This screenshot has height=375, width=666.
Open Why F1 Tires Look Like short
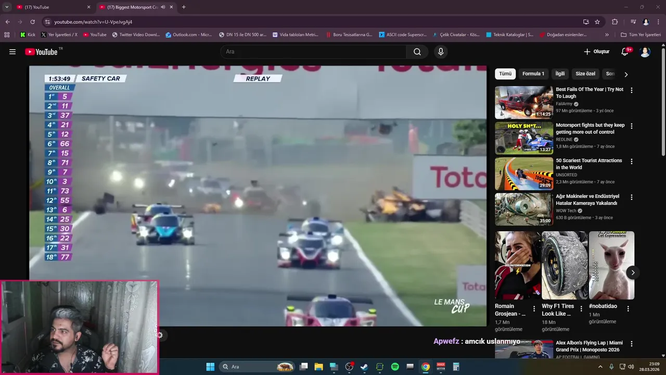(x=565, y=266)
